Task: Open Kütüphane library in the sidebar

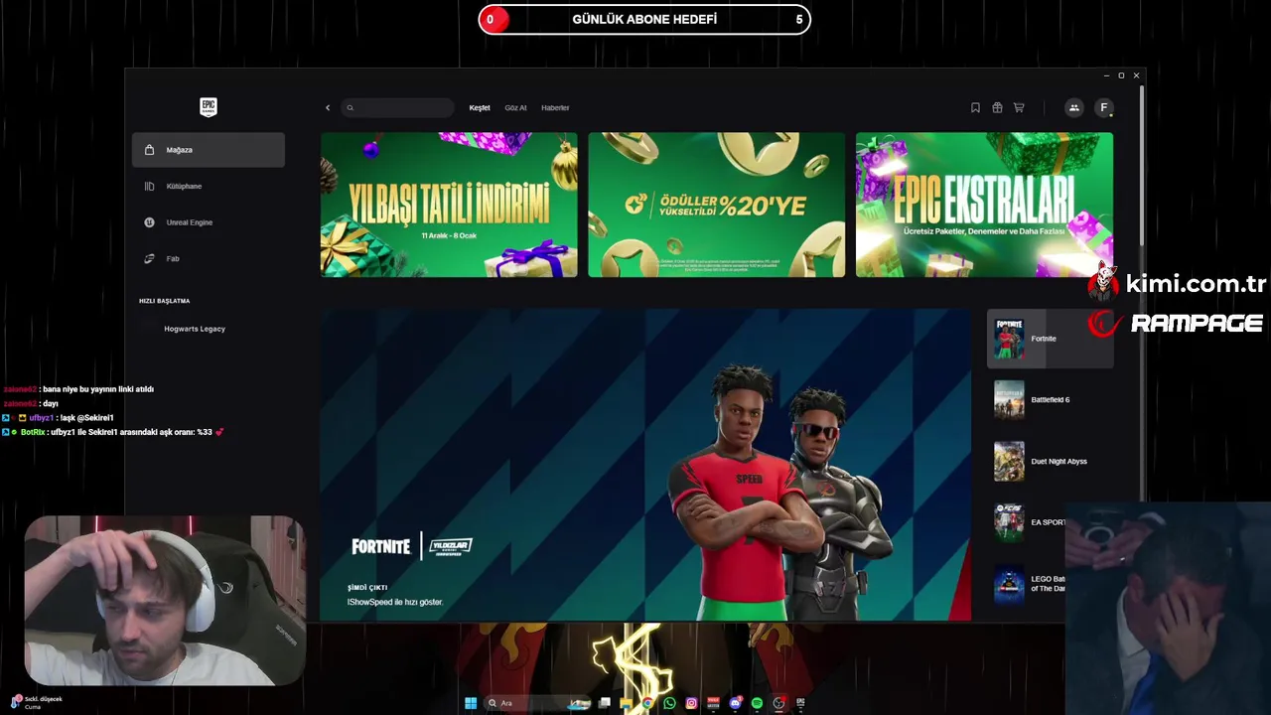Action: pyautogui.click(x=209, y=186)
